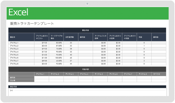Viewport: 175px width, 103px height.
Task: Click the 95.00% markup cell
Action: click(x=56, y=55)
